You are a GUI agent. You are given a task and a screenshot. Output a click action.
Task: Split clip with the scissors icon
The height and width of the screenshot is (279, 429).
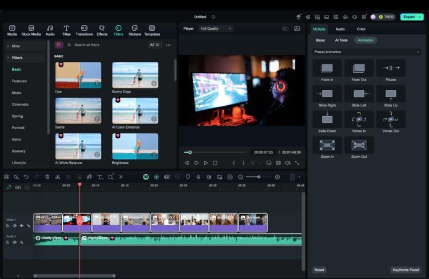58,177
